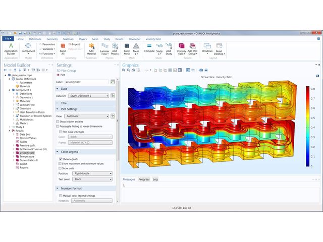This screenshot has height=242, width=323.
Task: Open the Application Builder
Action: click(11, 48)
